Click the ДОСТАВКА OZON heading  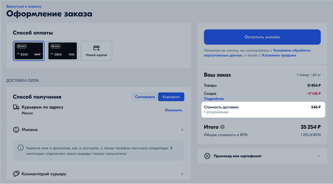pyautogui.click(x=22, y=80)
